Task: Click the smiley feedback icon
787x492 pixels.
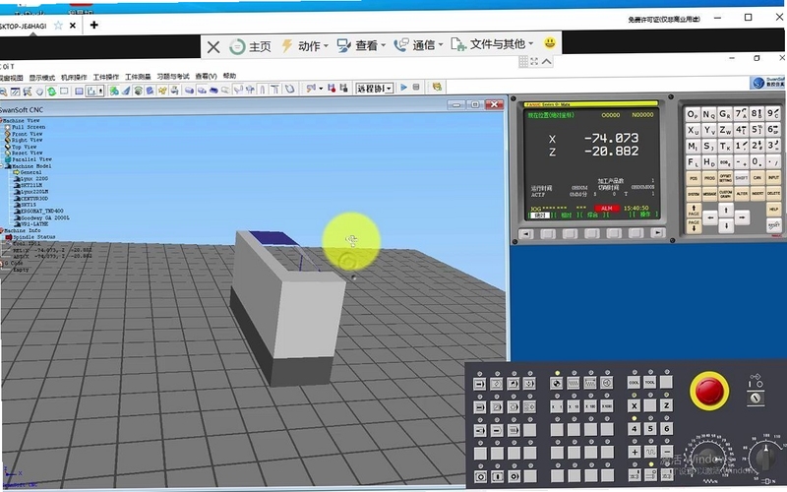Action: (550, 43)
